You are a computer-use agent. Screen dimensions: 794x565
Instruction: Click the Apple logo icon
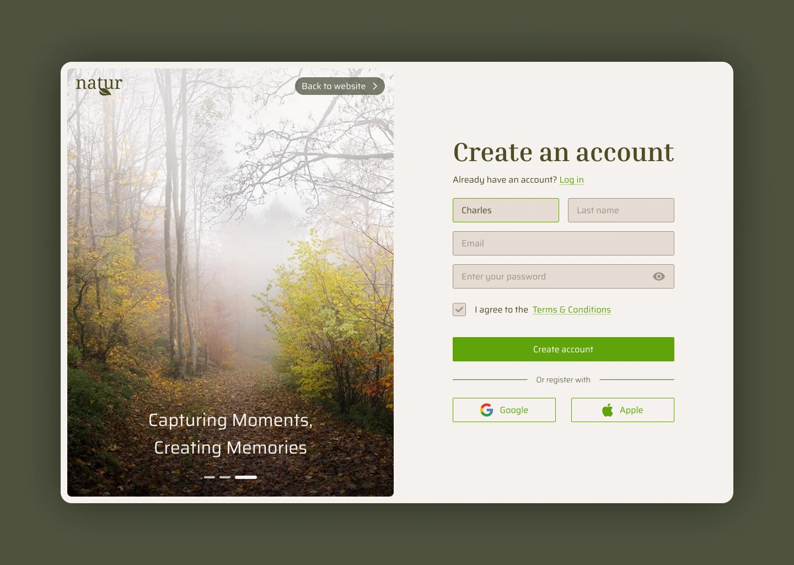coord(608,410)
